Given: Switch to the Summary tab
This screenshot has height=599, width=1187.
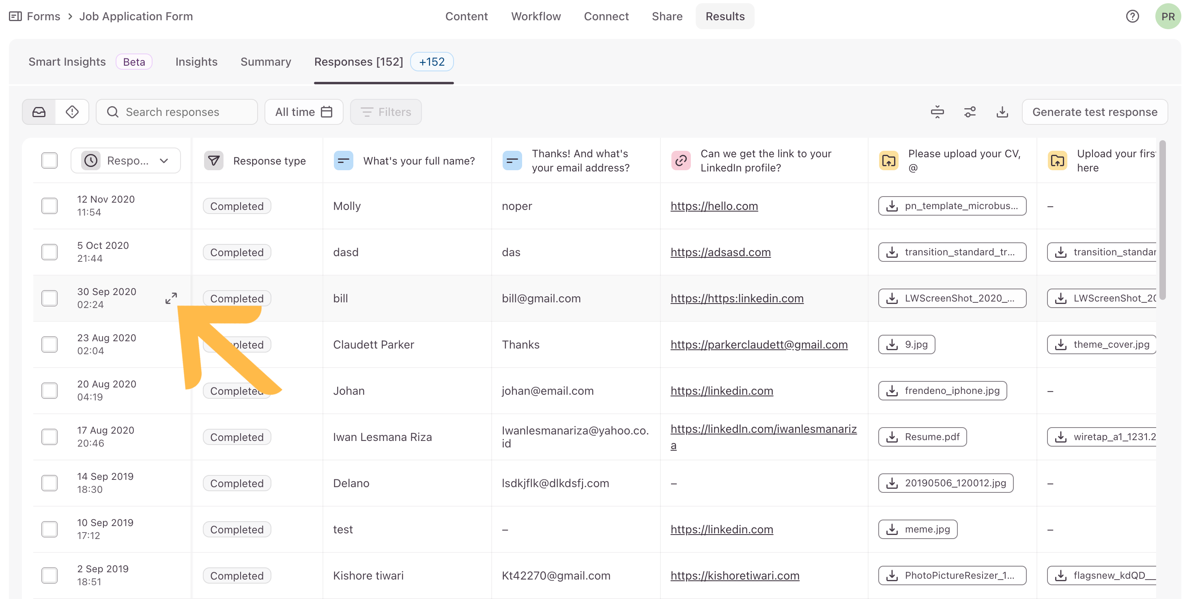Looking at the screenshot, I should [265, 62].
